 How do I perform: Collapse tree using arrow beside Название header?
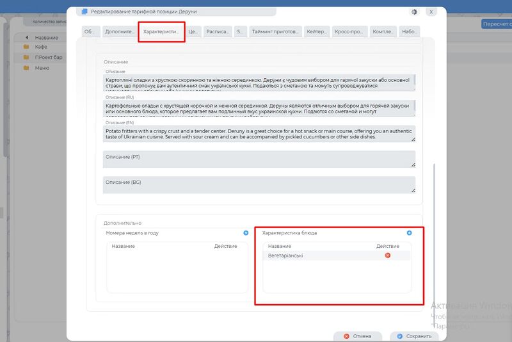pyautogui.click(x=27, y=38)
